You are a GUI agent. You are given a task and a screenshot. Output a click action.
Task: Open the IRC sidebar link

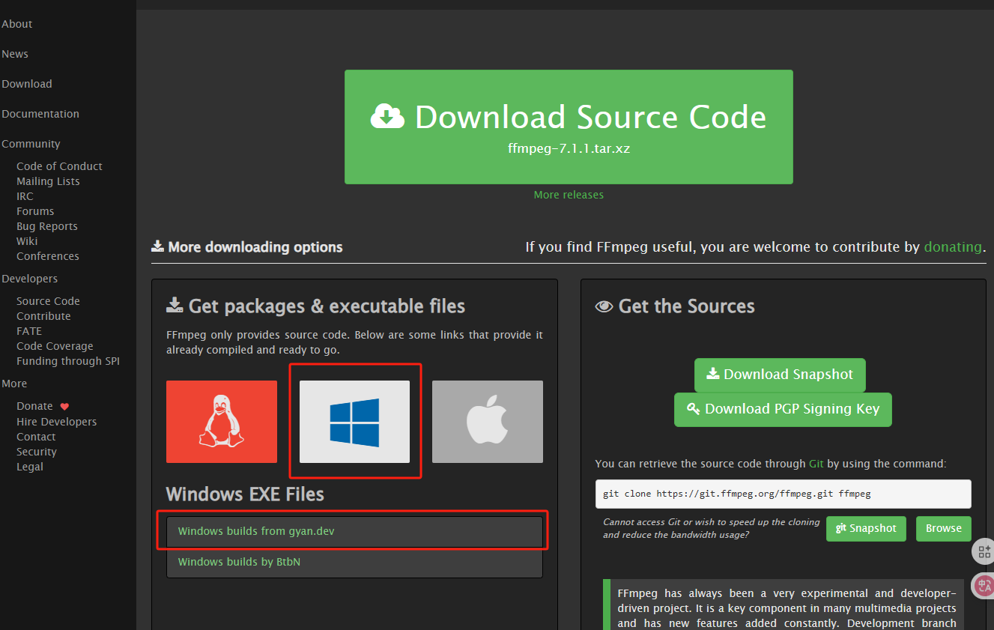(25, 196)
